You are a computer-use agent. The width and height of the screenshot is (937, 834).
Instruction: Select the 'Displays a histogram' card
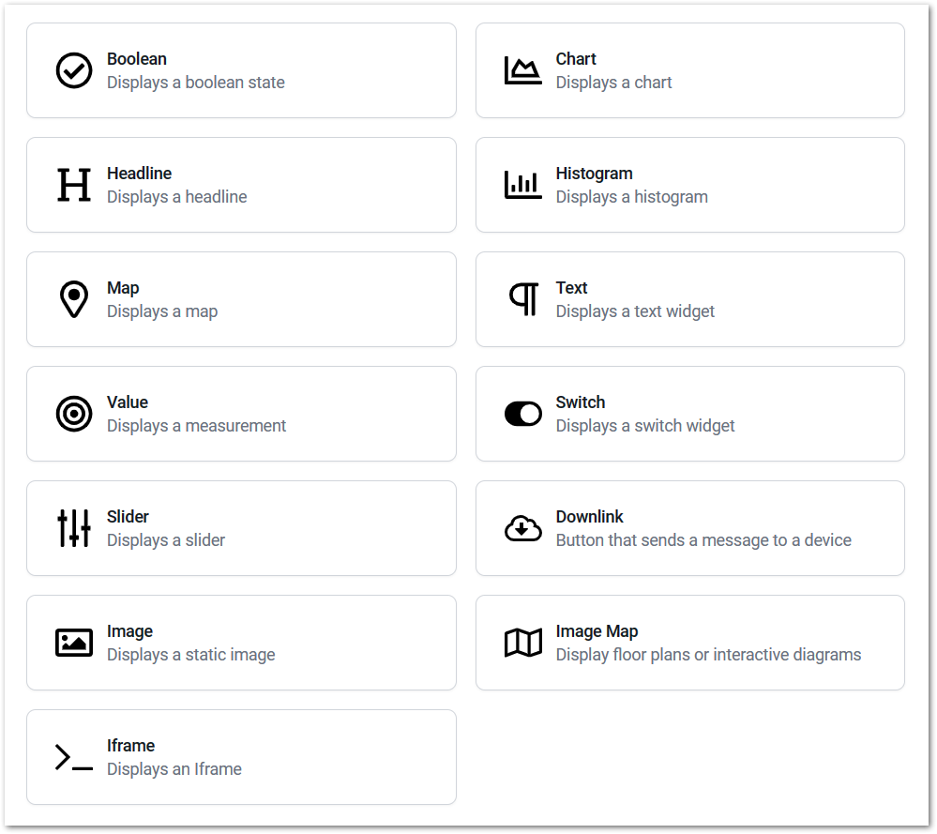click(690, 185)
